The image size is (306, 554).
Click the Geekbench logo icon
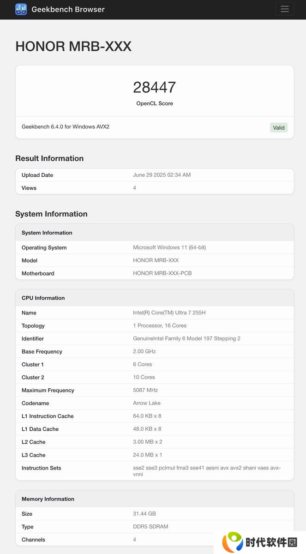[x=21, y=9]
